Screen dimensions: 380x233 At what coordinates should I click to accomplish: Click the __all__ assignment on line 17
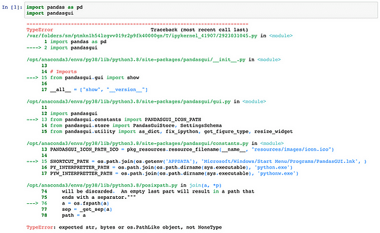click(99, 90)
